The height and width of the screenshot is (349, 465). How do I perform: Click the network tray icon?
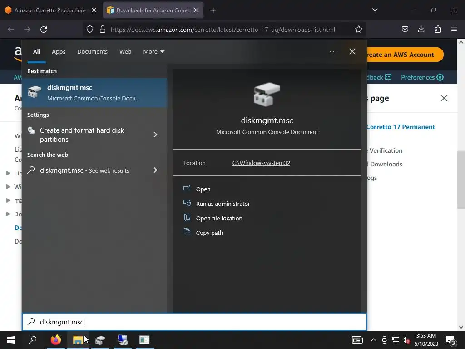(396, 340)
